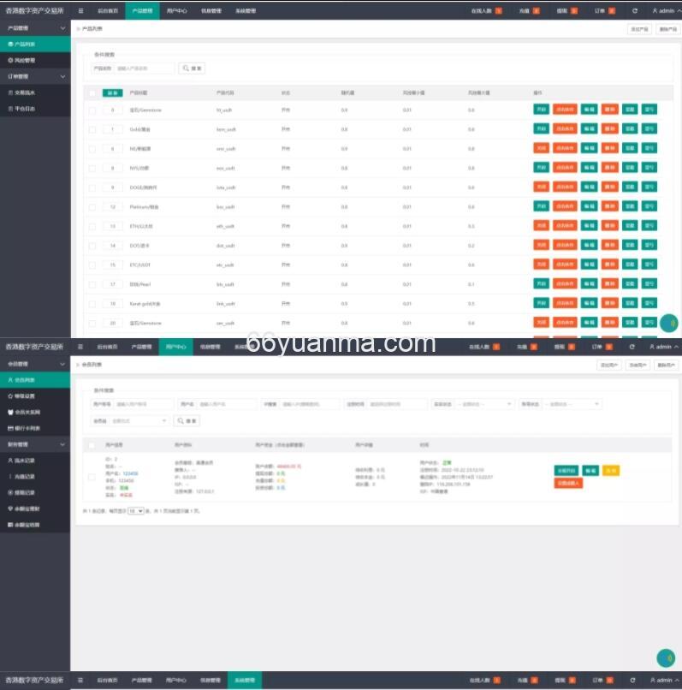Open the rows-per-page dropdown under member table
Screen dimensions: 682x690
[x=135, y=510]
